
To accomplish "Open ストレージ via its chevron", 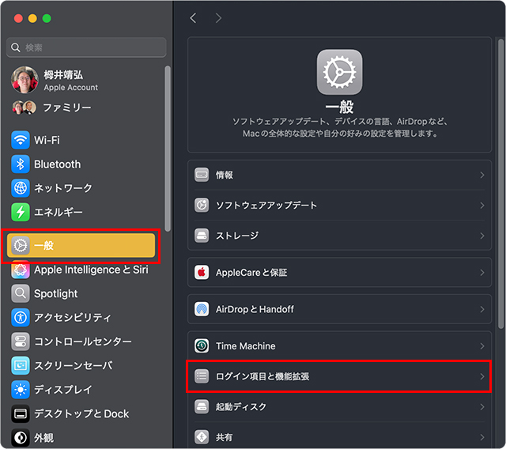I will (x=482, y=236).
